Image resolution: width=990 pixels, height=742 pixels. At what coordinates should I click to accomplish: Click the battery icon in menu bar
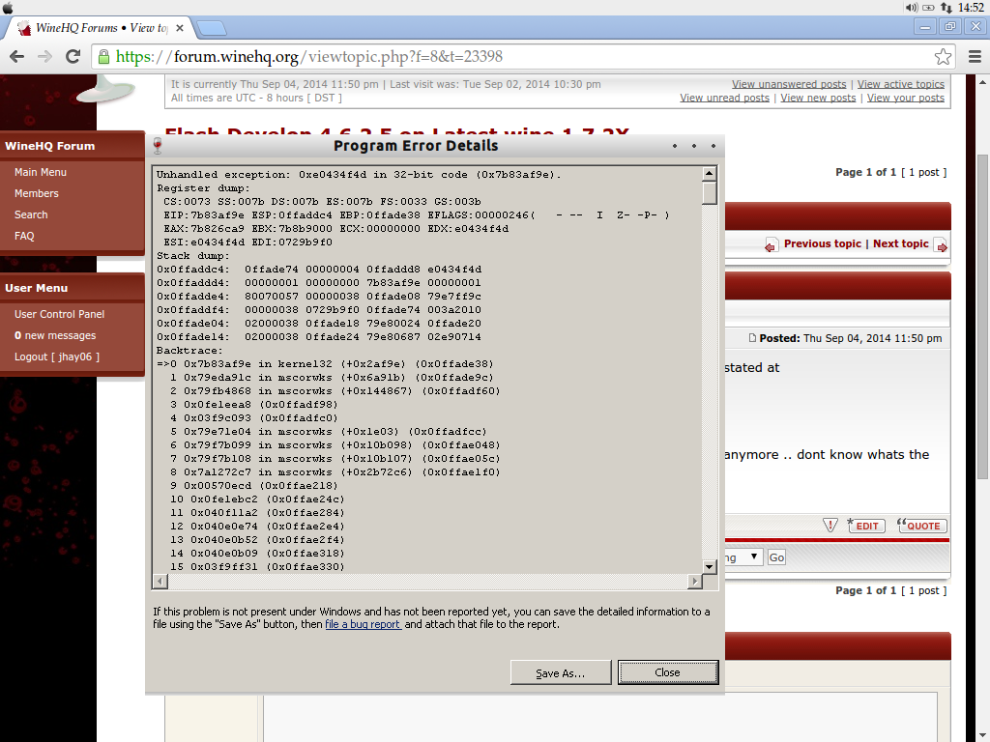(929, 8)
